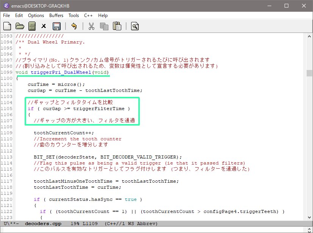Search with the magnifier page icon
This screenshot has width=313, height=233.
[135, 26]
